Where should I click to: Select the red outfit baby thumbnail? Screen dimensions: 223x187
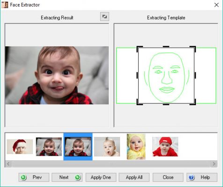[x=165, y=147]
